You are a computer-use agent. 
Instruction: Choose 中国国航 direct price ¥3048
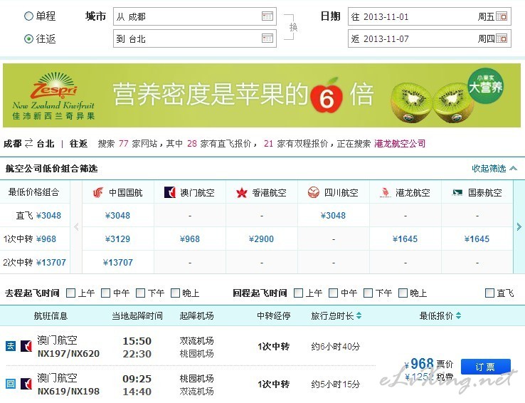pos(117,216)
